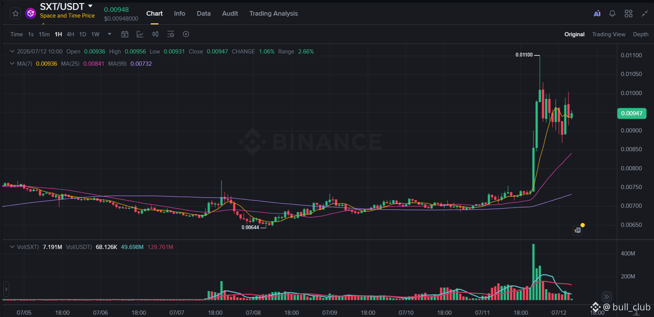Click the 2026/07/12 10:00 timestamp
This screenshot has width=654, height=317.
tap(40, 52)
